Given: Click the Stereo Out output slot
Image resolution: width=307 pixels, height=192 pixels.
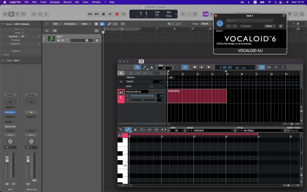Looking at the screenshot, I should pos(10,127).
